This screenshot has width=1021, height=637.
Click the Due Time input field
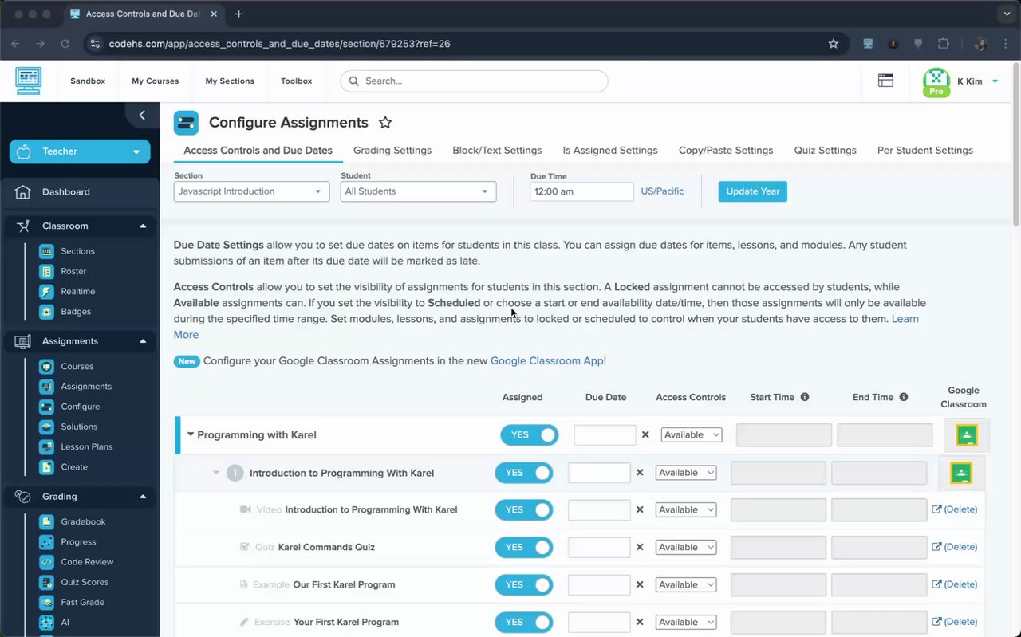pos(581,191)
